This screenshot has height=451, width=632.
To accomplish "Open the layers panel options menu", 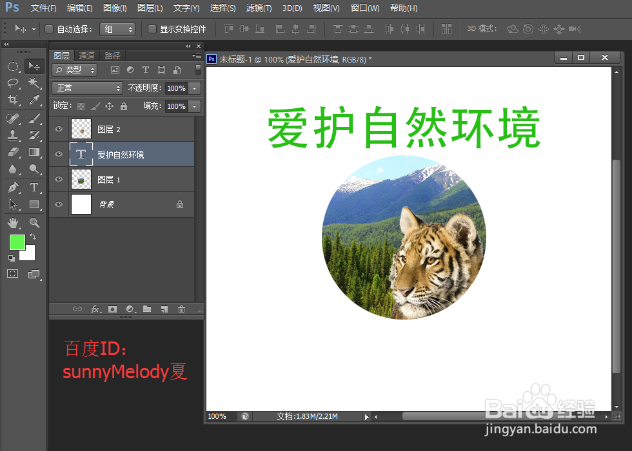I will pyautogui.click(x=197, y=55).
